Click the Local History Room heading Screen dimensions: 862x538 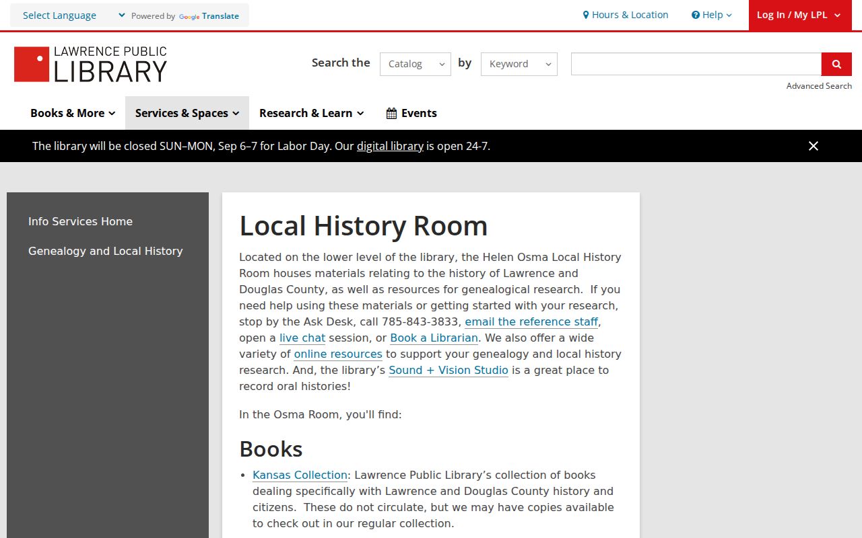(364, 226)
